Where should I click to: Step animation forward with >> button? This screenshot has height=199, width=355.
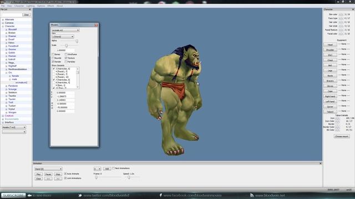point(58,179)
